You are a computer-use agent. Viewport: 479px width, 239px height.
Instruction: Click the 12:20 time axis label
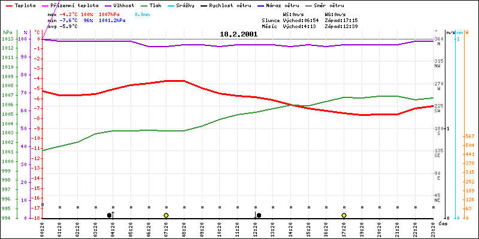tap(255, 228)
